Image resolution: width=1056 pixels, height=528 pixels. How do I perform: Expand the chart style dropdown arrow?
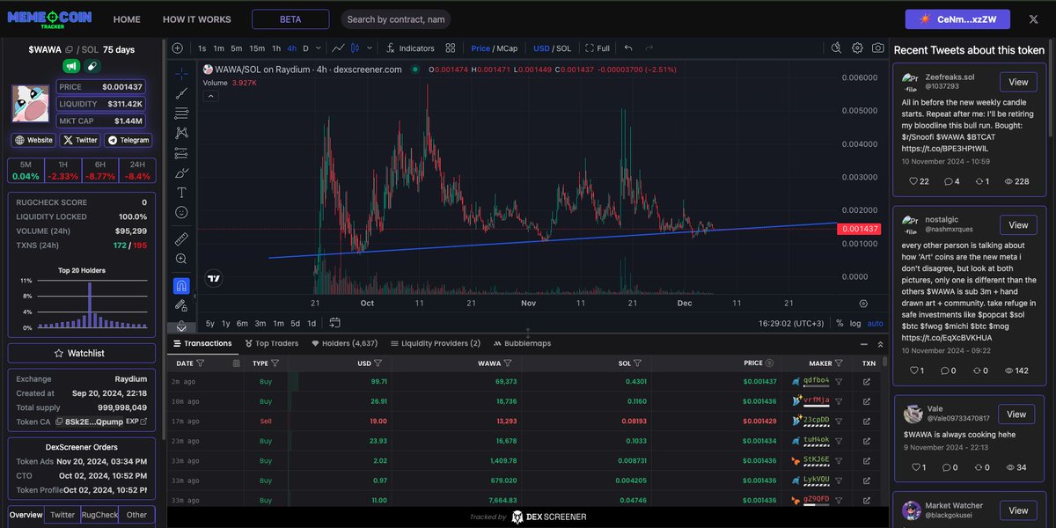(x=370, y=48)
